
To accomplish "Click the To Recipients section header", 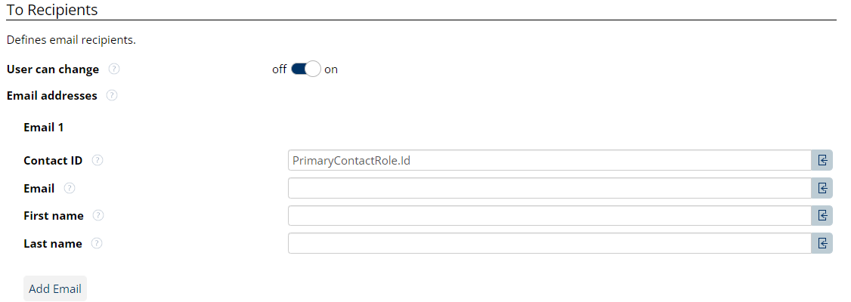I will point(51,11).
